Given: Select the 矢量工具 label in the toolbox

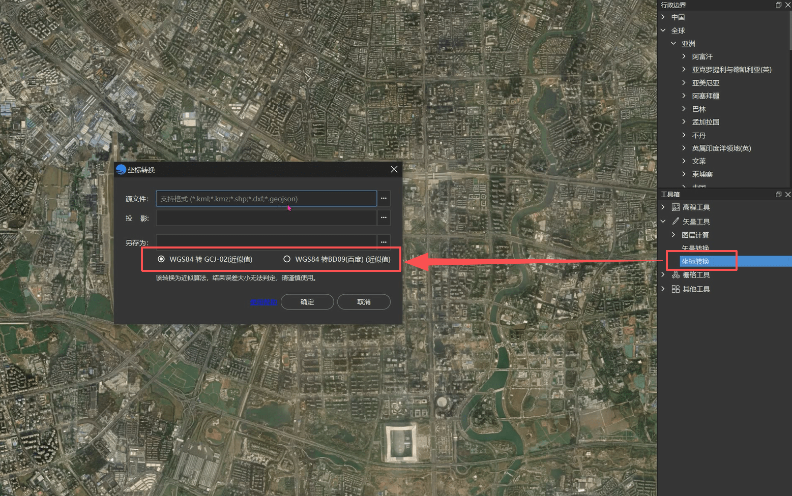Looking at the screenshot, I should (x=696, y=222).
